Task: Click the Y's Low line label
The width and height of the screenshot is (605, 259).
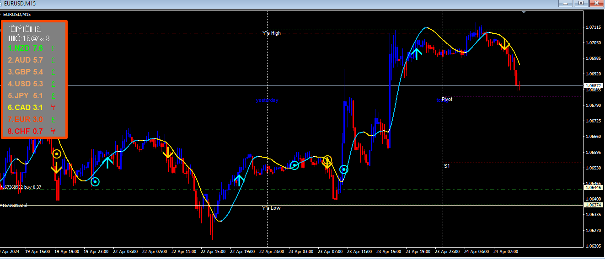Action: (x=271, y=208)
